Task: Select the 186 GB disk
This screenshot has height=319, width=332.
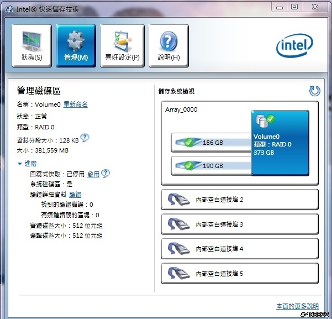Action: (211, 143)
